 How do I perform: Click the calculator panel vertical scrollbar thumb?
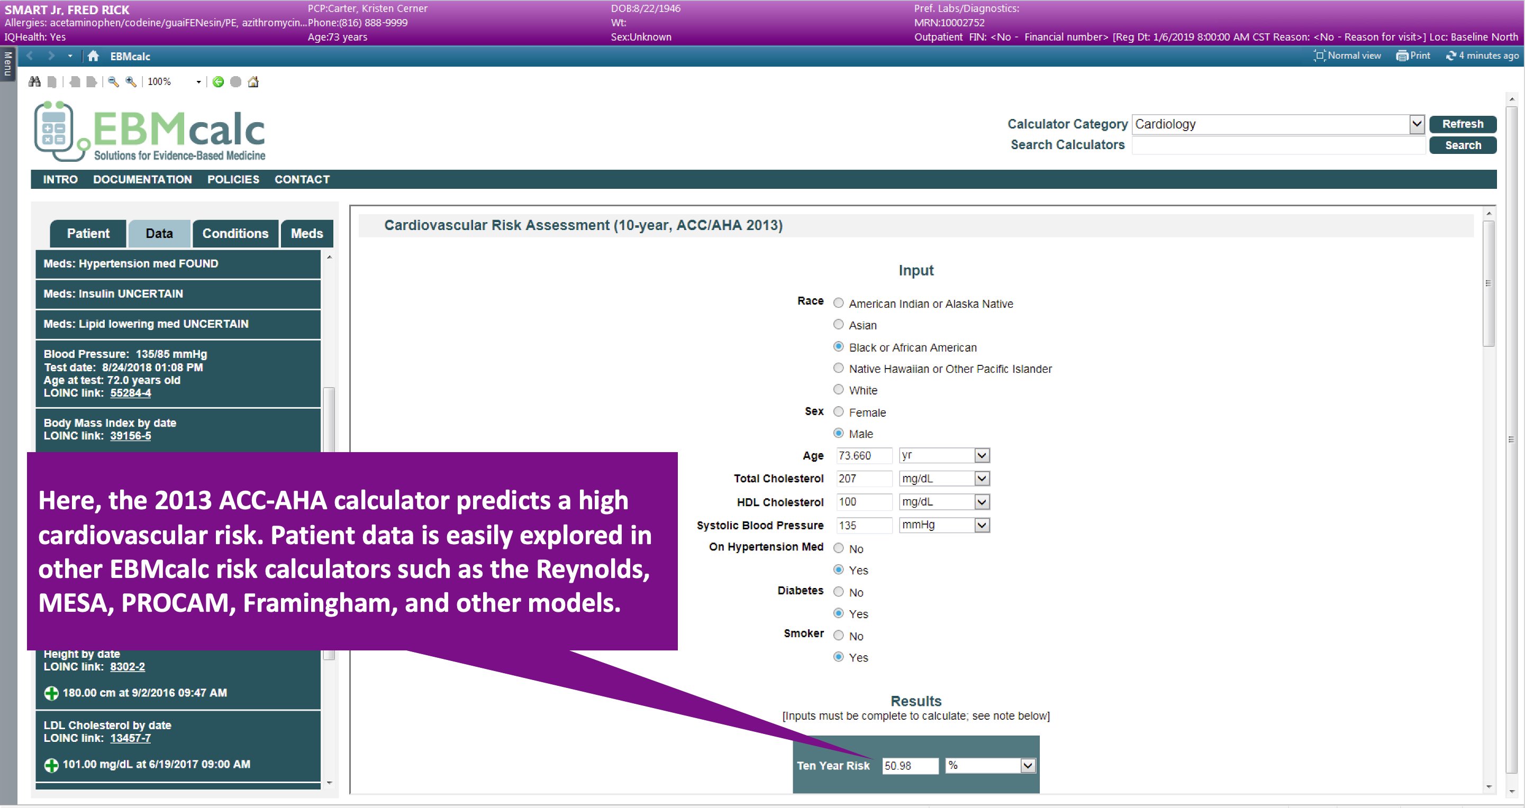pos(1488,284)
